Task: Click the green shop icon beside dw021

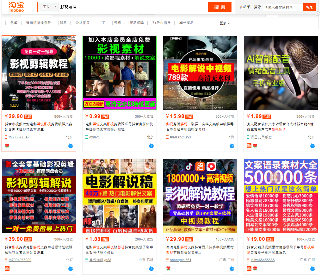Action: pyautogui.click(x=87, y=137)
